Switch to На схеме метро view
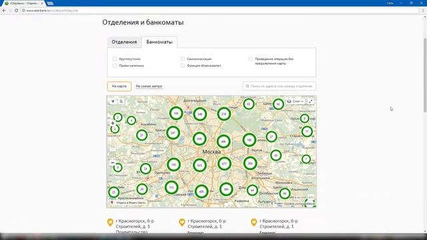The image size is (427, 240). pyautogui.click(x=149, y=86)
